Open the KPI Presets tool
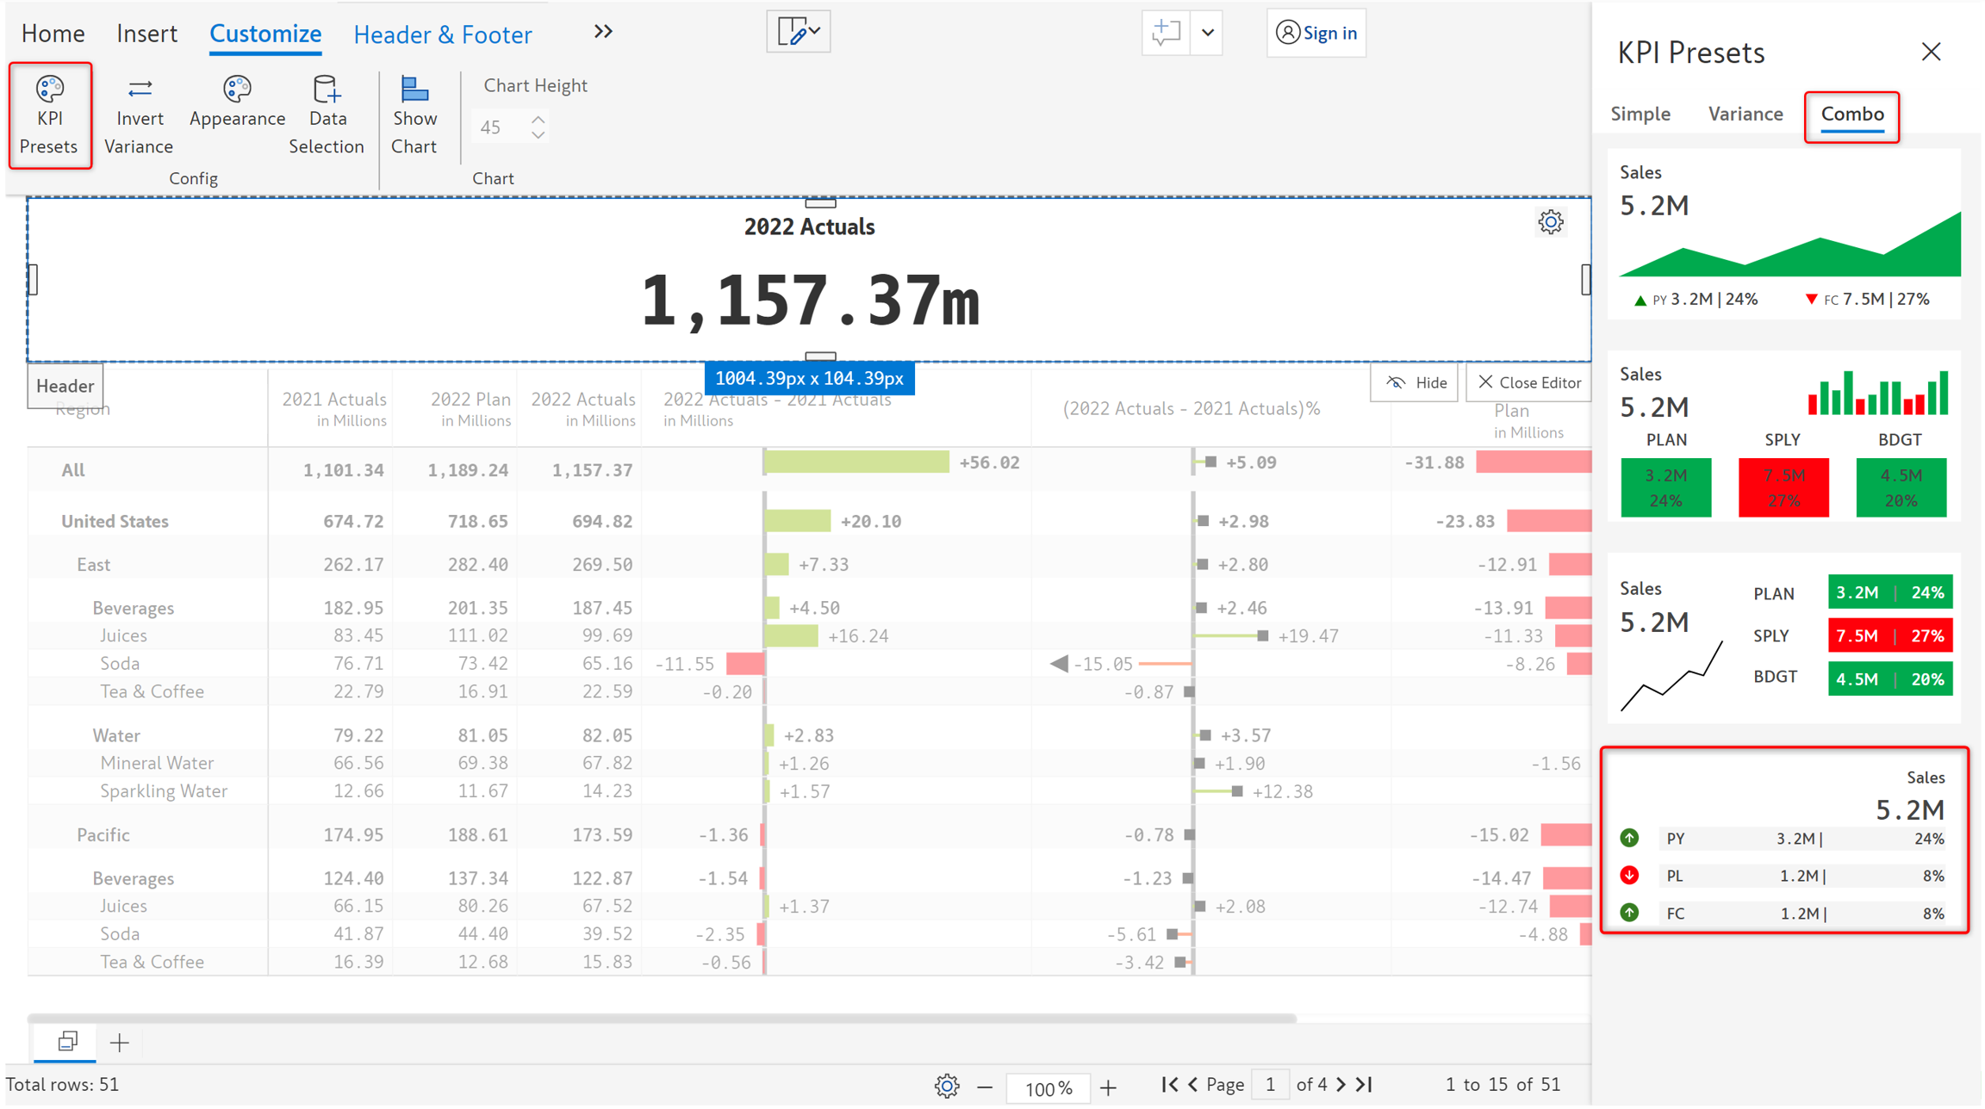The height and width of the screenshot is (1109, 1985). coord(49,115)
